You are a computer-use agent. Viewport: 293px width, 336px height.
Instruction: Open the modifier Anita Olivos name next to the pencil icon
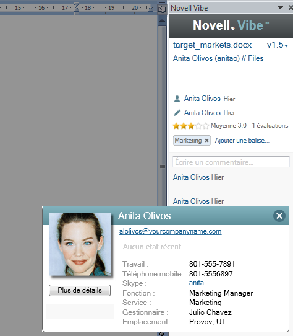tap(202, 113)
